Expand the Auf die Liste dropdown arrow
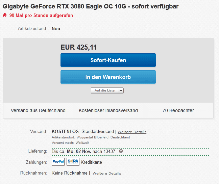Image resolution: width=219 pixels, height=184 pixels. (x=121, y=90)
